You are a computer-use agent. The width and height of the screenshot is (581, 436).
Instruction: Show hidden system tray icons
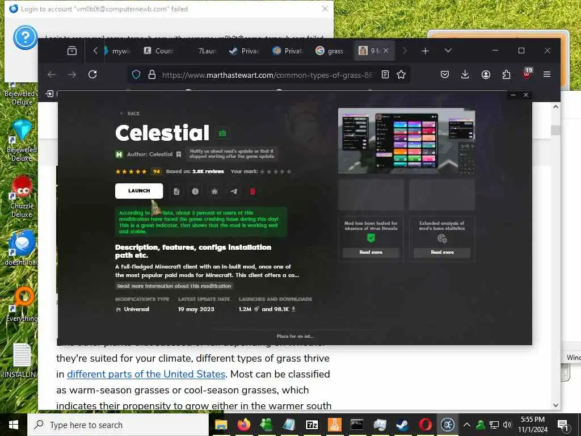click(467, 425)
